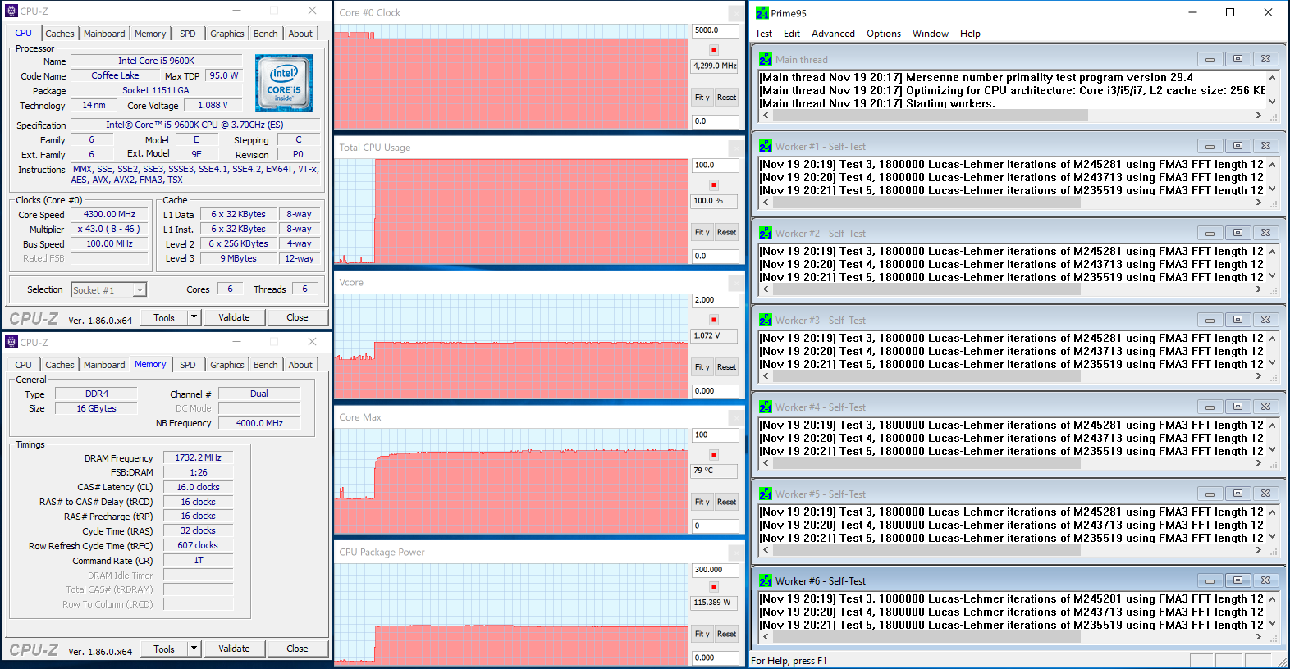Open the Edit menu in Prime95

792,34
